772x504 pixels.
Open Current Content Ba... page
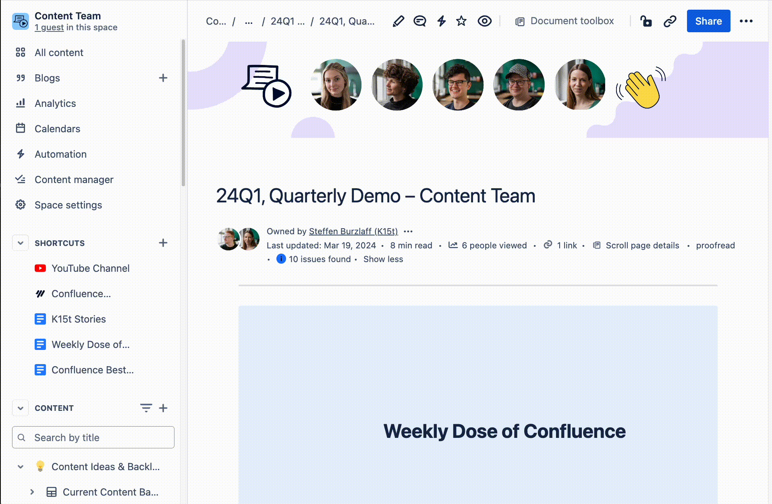(x=110, y=492)
